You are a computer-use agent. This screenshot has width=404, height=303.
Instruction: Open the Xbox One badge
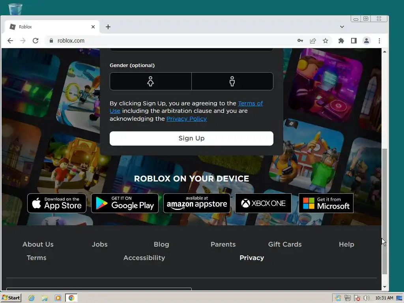[x=263, y=203]
